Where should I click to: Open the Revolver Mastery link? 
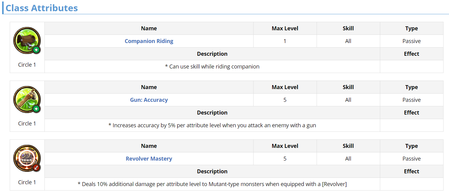click(149, 159)
